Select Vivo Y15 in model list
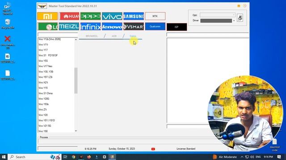 click(x=43, y=88)
